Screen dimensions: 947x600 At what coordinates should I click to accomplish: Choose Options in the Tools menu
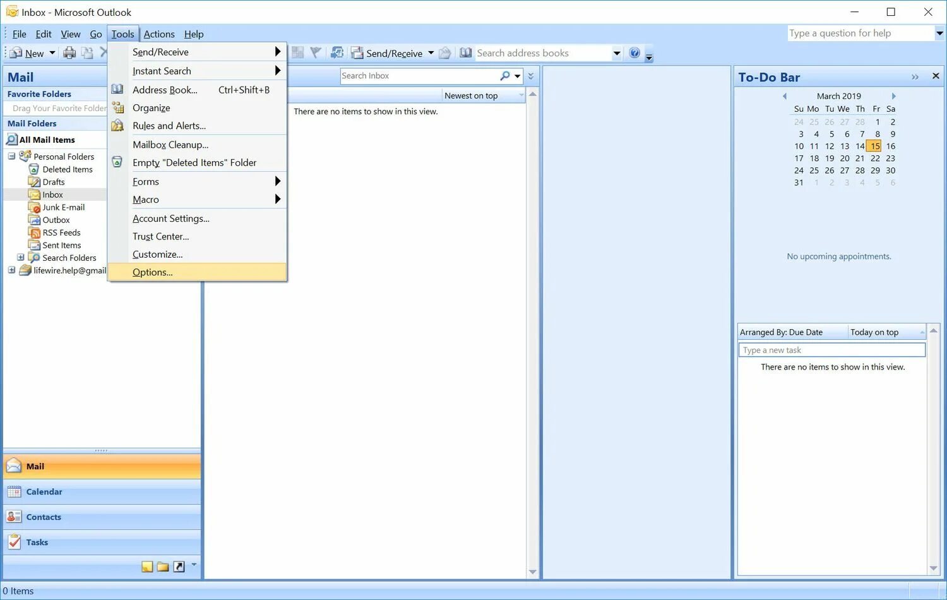(x=198, y=272)
